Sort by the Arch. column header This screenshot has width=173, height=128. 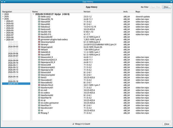(129, 12)
